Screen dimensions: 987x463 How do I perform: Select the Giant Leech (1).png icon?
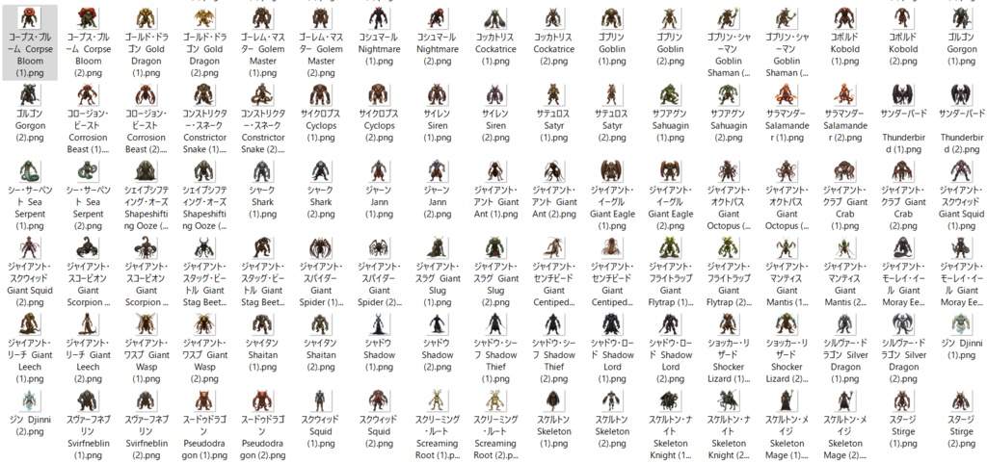tap(30, 324)
